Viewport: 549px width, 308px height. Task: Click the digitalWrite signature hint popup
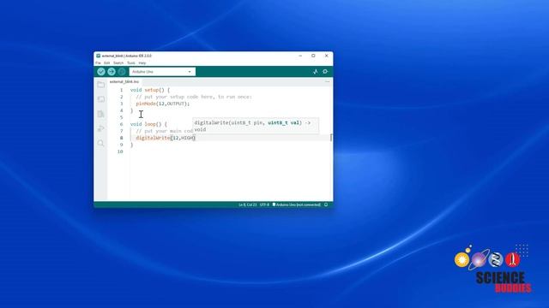256,126
